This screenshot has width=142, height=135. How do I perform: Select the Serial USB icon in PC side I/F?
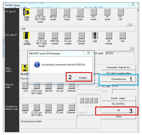[26, 12]
